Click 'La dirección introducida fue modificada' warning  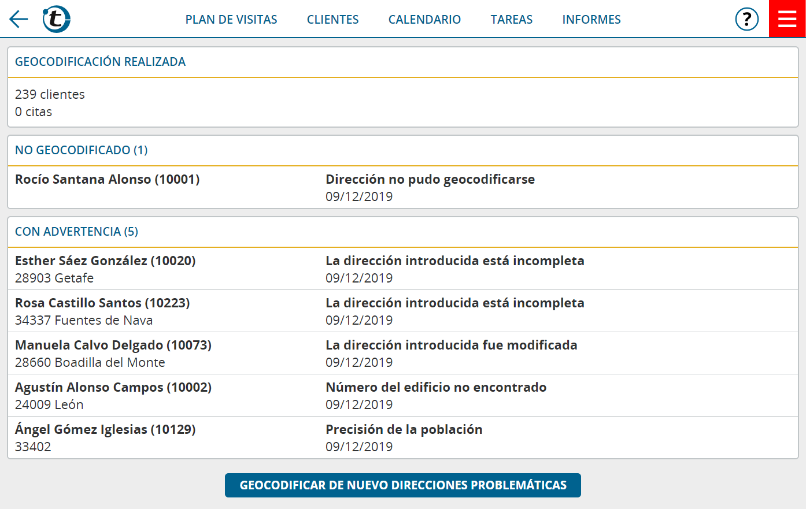point(451,345)
